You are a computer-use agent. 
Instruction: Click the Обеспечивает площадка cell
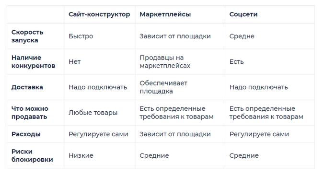tap(163, 87)
